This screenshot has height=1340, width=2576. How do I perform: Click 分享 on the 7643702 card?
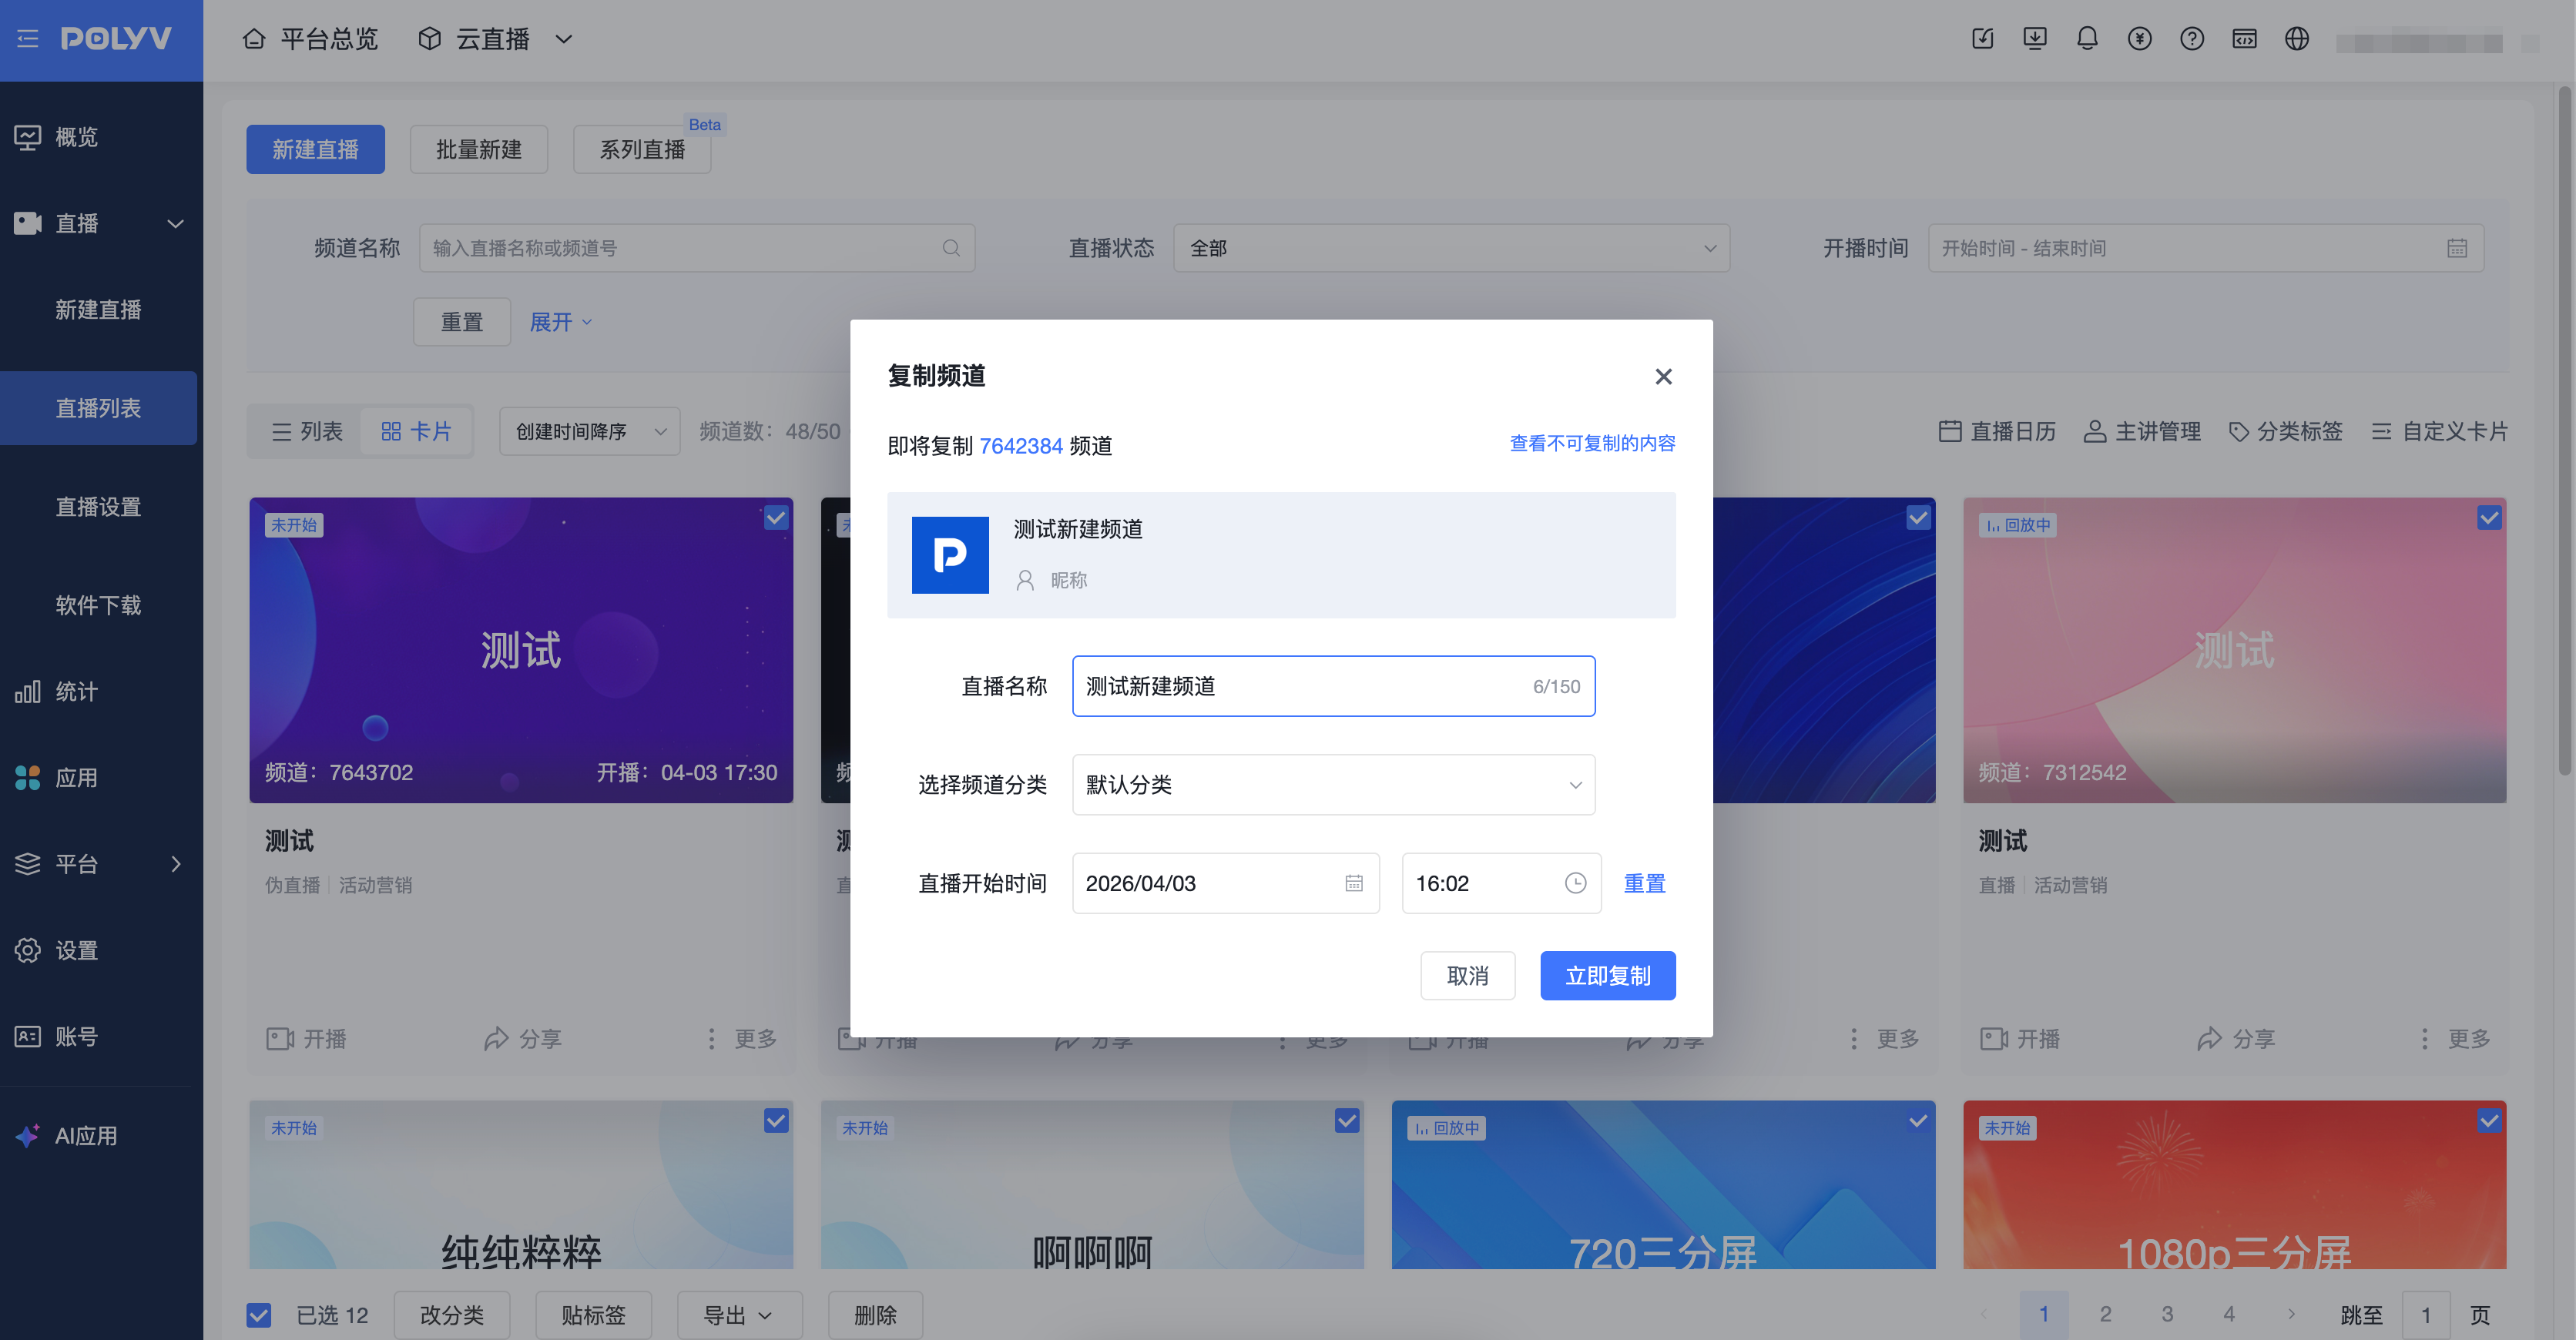tap(522, 1039)
